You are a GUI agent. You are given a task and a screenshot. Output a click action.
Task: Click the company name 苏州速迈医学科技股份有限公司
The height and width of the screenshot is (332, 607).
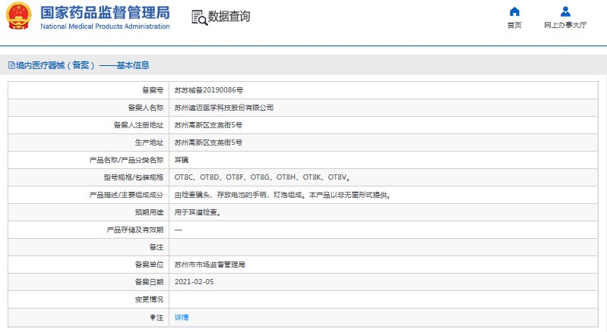[224, 108]
